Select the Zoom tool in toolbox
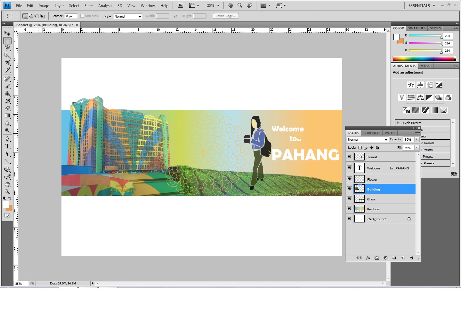Image resolution: width=461 pixels, height=326 pixels. [x=7, y=191]
